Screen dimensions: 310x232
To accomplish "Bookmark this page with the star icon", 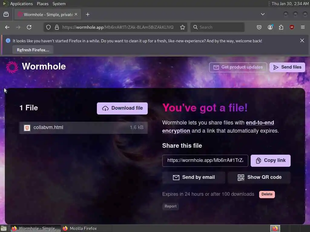I will (x=183, y=27).
